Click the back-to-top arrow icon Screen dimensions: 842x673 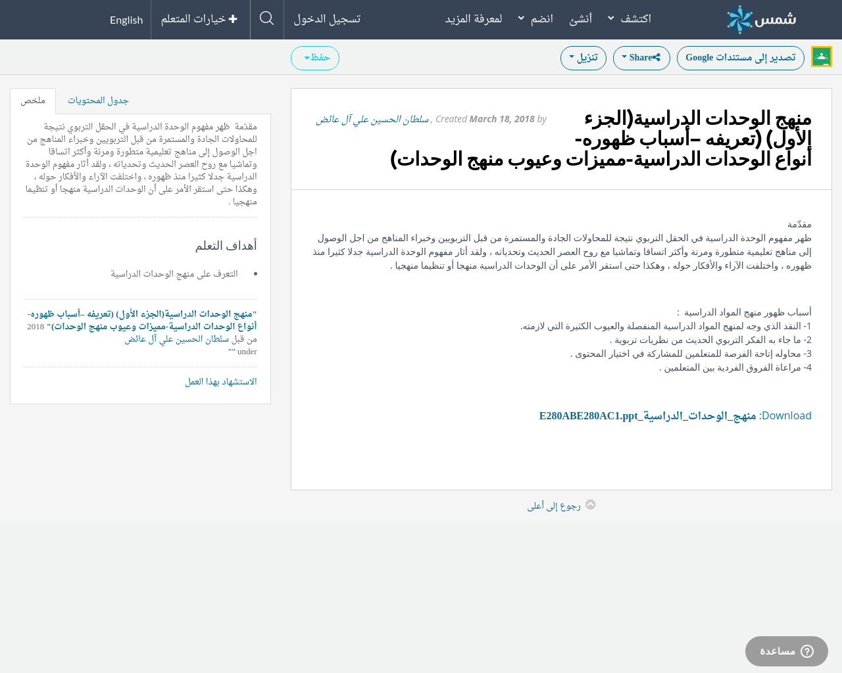[x=591, y=505]
